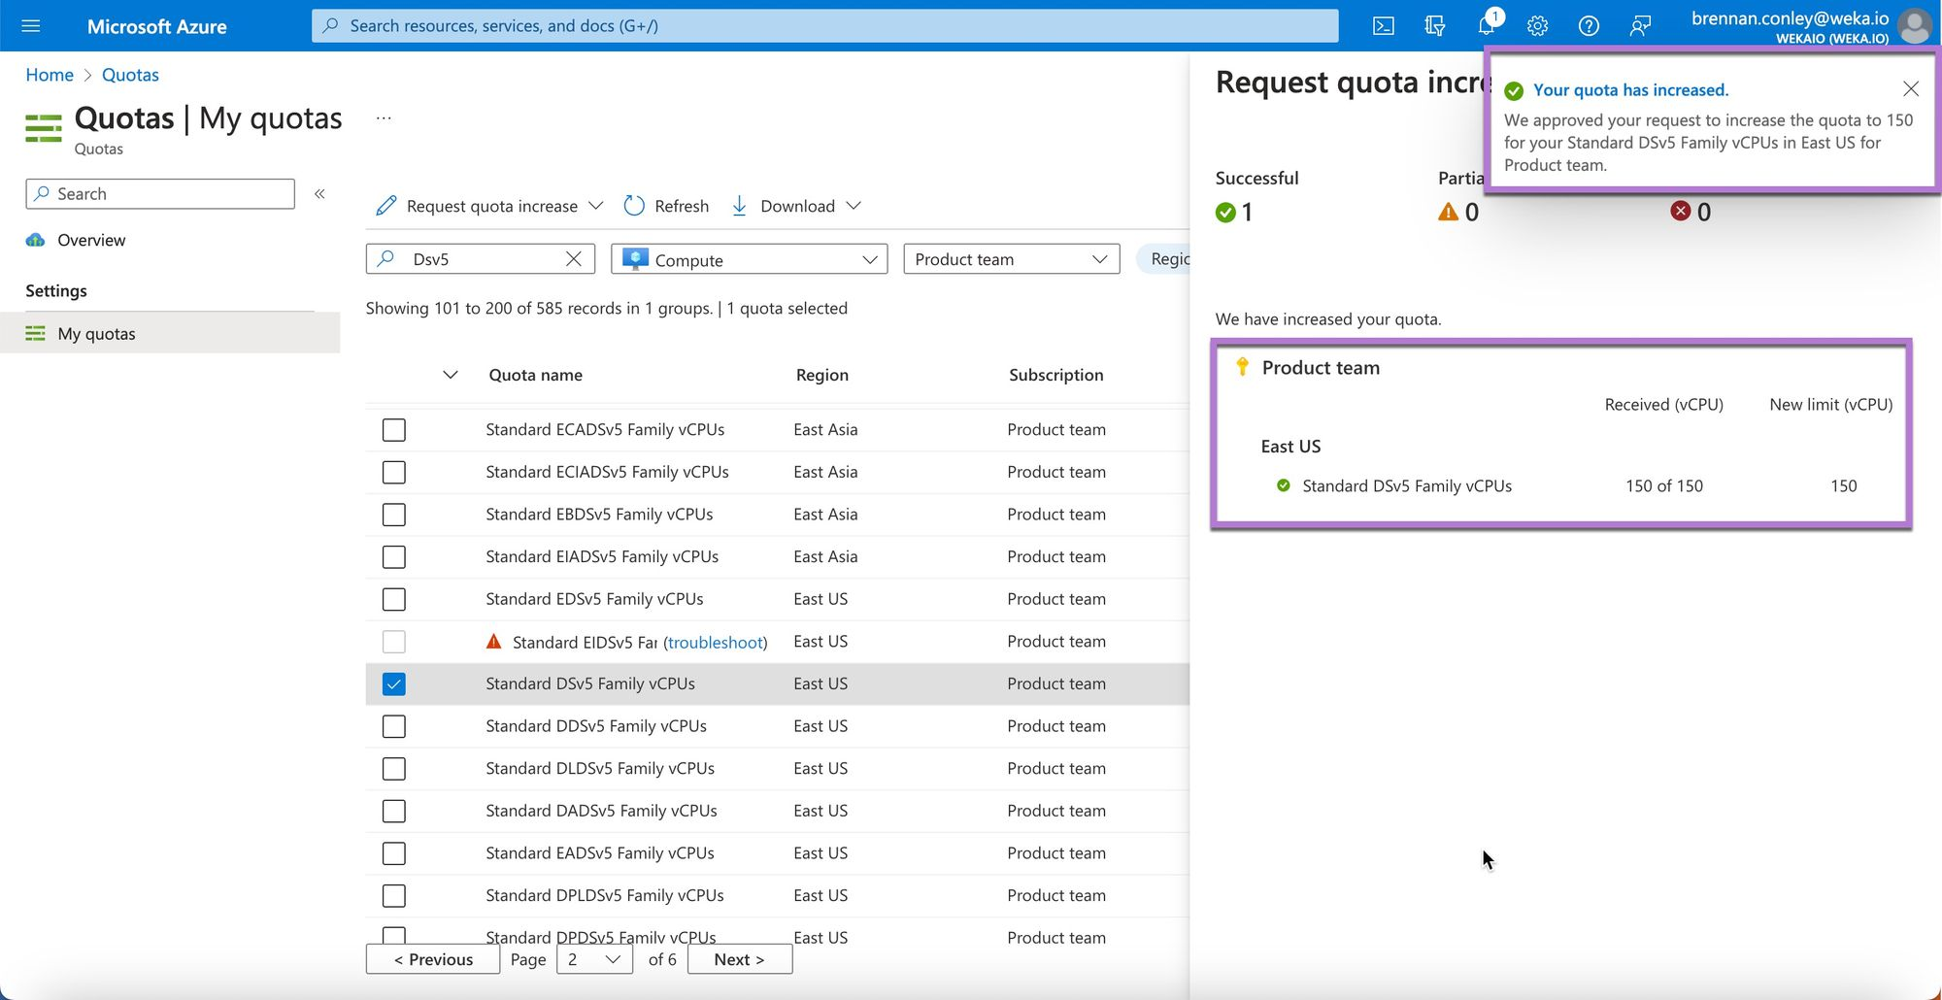Open the notifications bell
The width and height of the screenshot is (1942, 1000).
pyautogui.click(x=1486, y=26)
